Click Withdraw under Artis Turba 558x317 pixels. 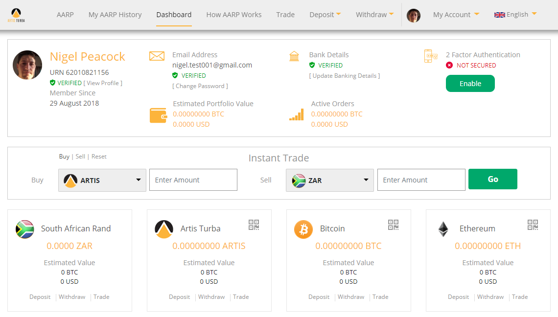click(x=211, y=297)
